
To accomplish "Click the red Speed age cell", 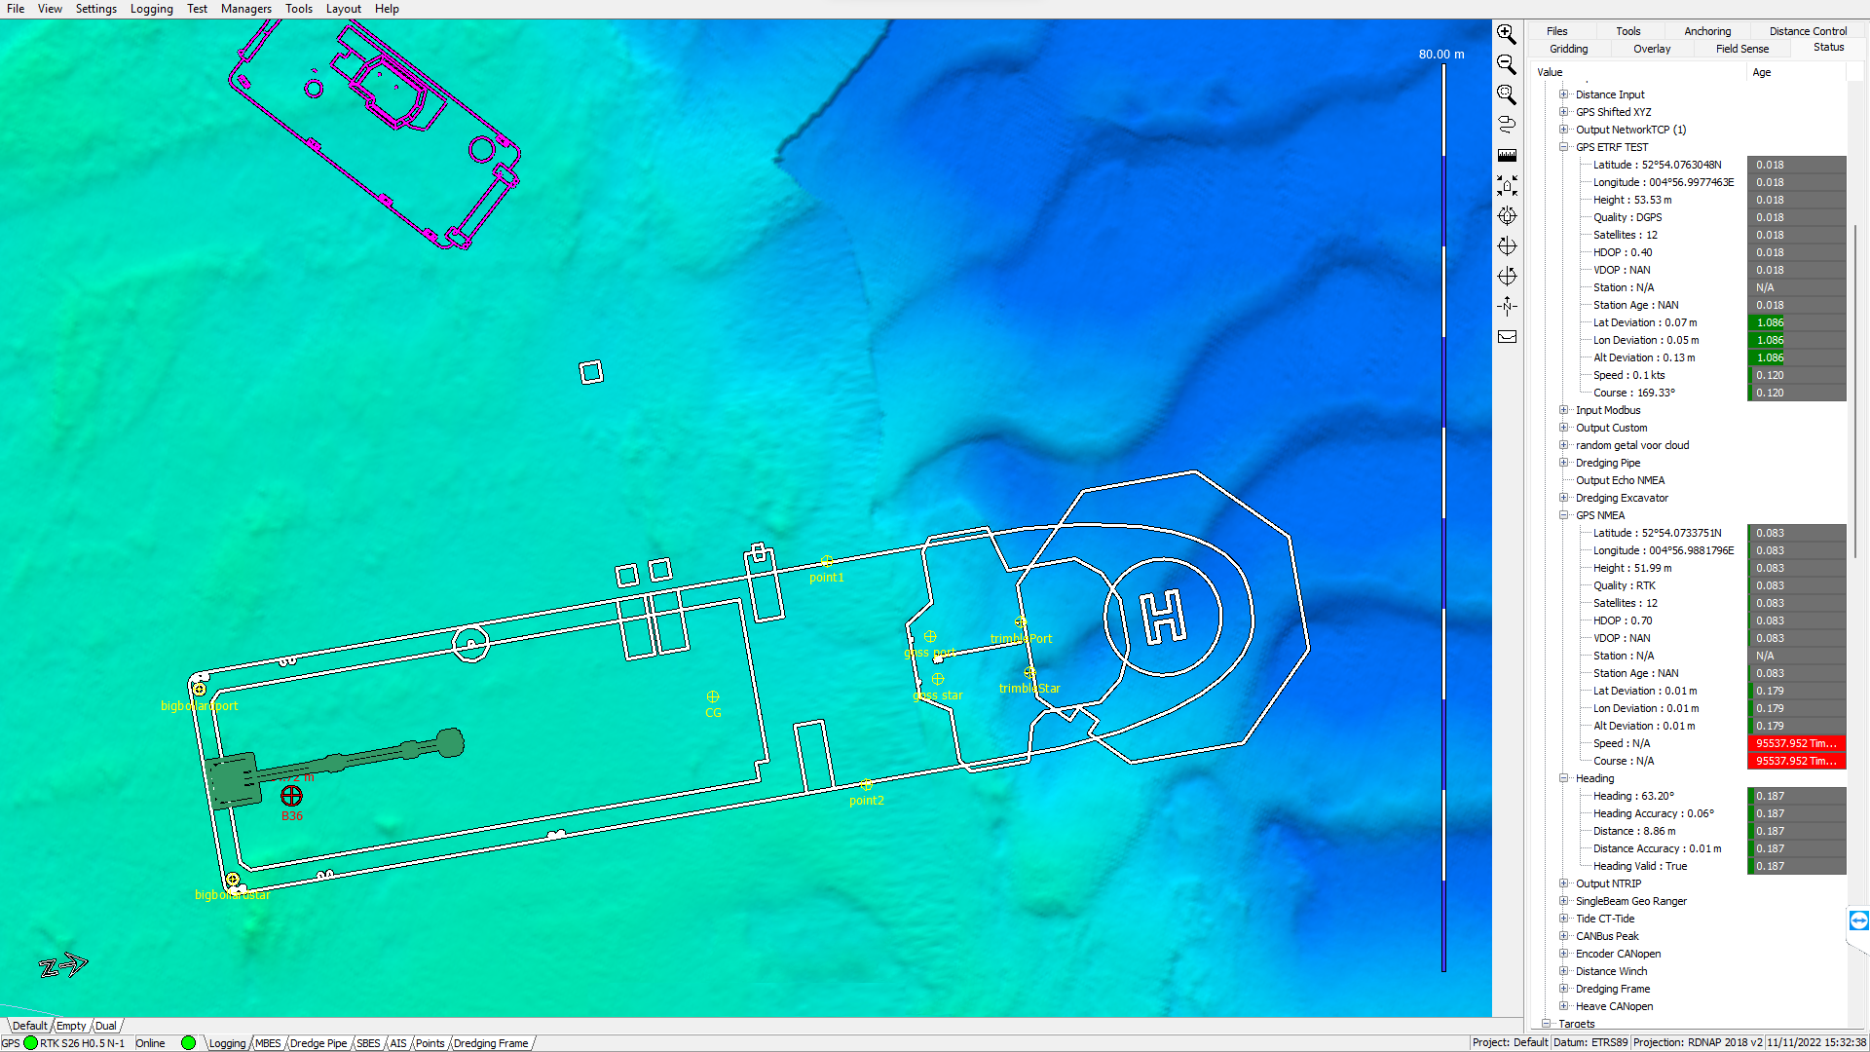I will click(x=1795, y=743).
